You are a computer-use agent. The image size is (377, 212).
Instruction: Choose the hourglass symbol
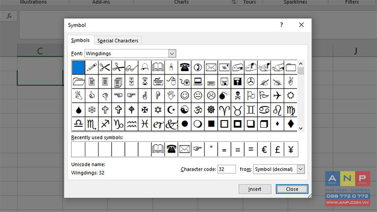coord(145,82)
